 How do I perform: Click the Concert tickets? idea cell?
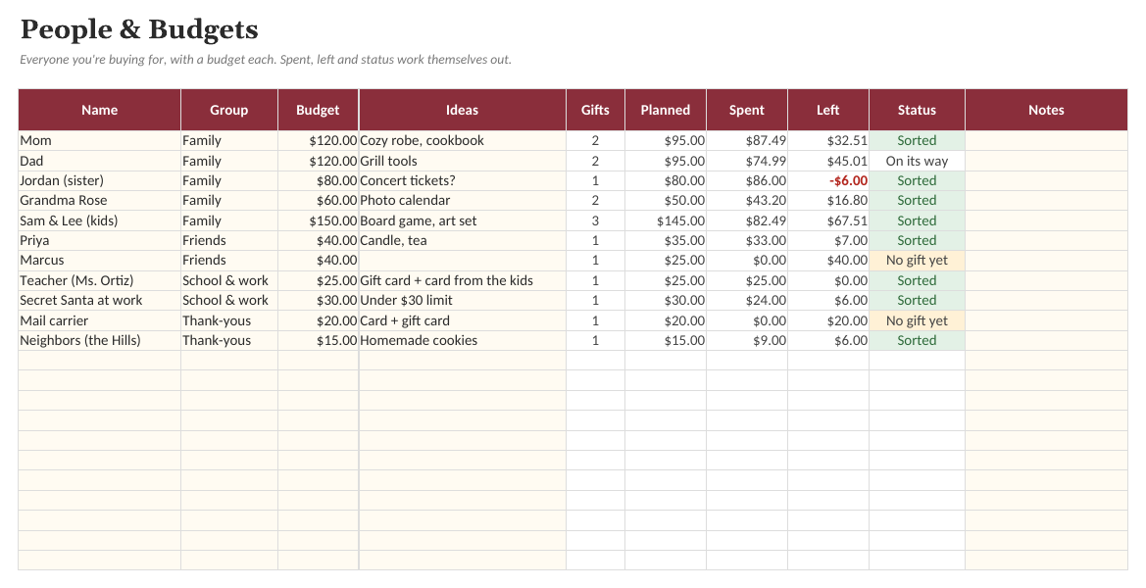click(x=462, y=180)
